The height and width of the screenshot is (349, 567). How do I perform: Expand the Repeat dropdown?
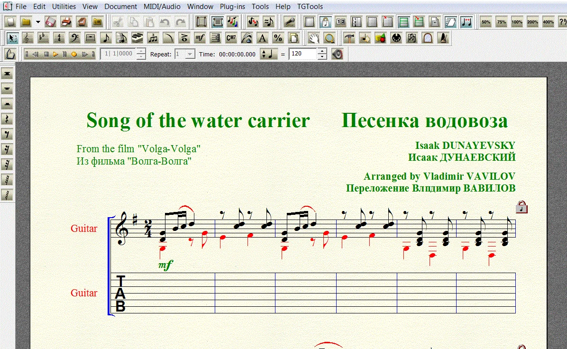(190, 54)
